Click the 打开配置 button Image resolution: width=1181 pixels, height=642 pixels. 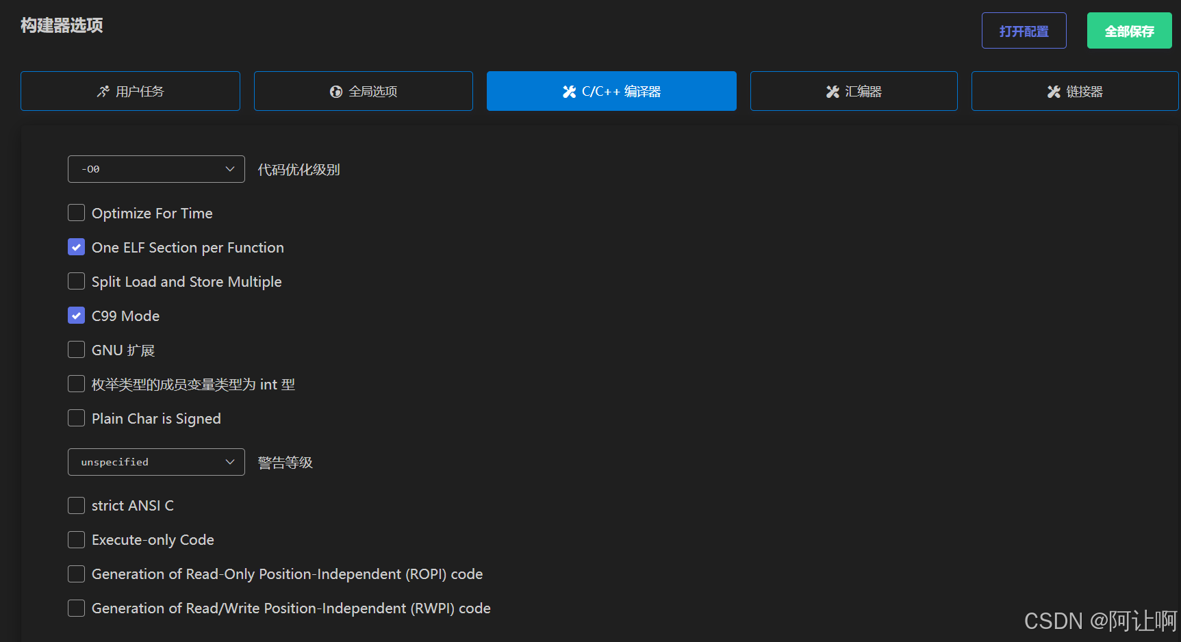1024,30
